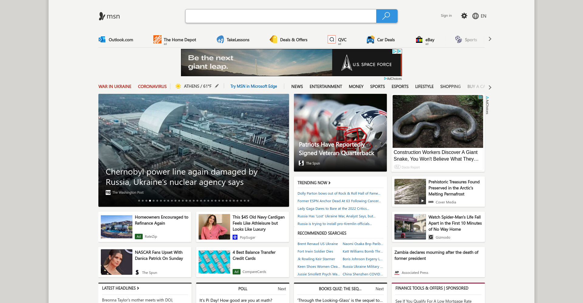Open the Chernobyl power line headline story
Image resolution: width=583 pixels, height=303 pixels.
[182, 177]
